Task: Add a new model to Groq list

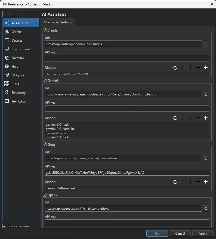Action: (x=206, y=182)
